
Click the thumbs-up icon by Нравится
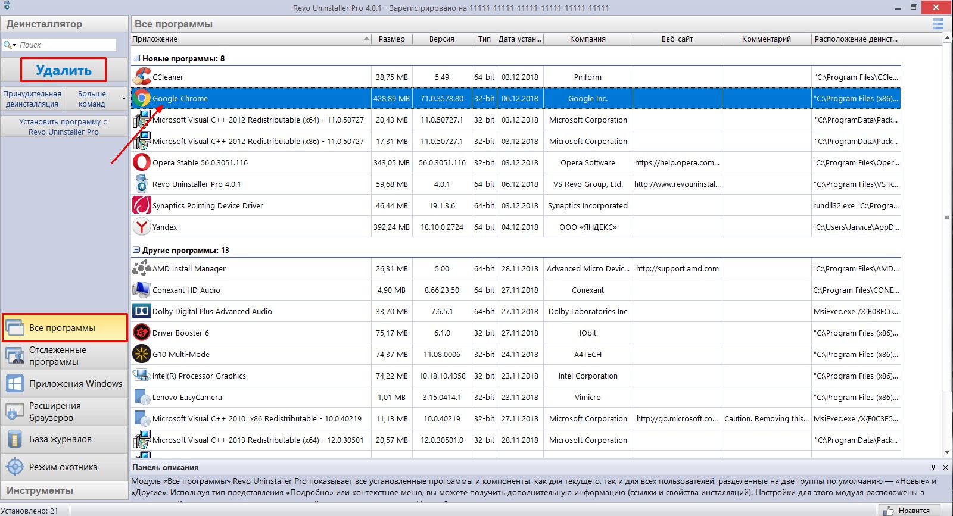click(x=888, y=511)
